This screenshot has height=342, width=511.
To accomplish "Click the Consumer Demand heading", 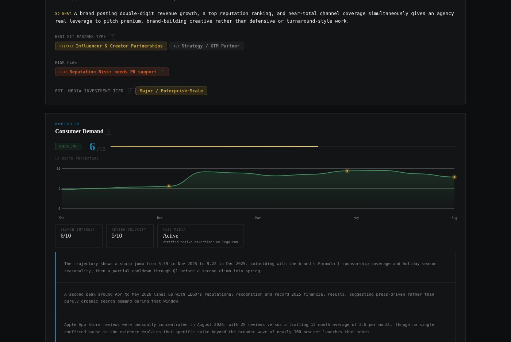I will [79, 131].
